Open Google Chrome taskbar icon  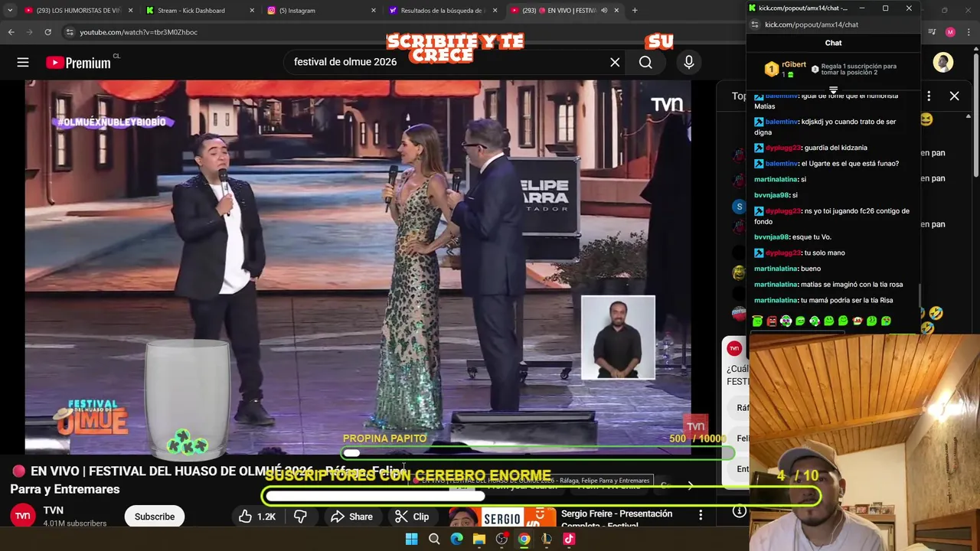point(524,540)
